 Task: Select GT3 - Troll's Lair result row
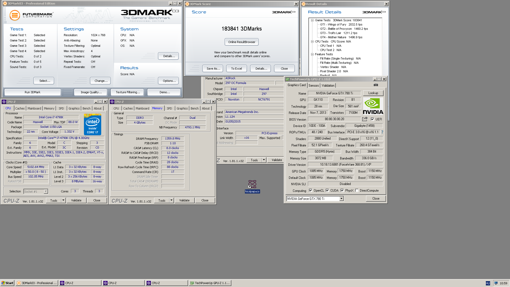(x=338, y=33)
